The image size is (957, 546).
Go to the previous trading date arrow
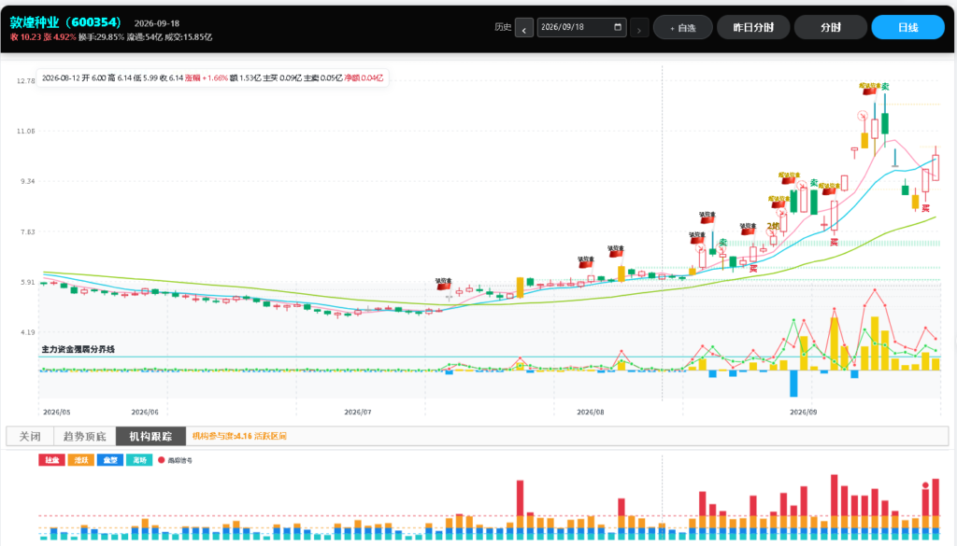coord(524,28)
